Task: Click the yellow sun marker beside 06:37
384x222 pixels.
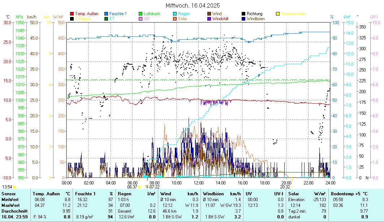Action: [139, 187]
